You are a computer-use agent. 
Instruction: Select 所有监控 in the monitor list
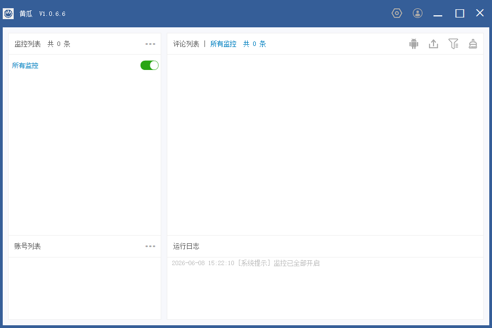(25, 65)
